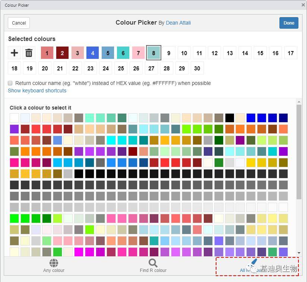Click the trash can delete icon

[29, 53]
